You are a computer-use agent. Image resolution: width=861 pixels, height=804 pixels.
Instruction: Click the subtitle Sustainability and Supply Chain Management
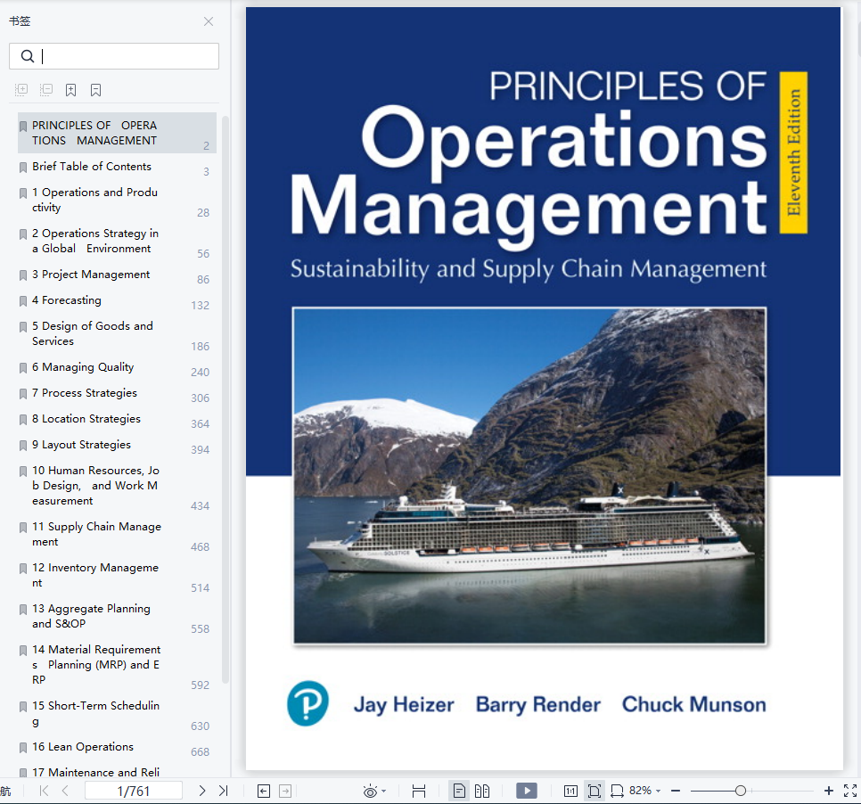tap(529, 269)
